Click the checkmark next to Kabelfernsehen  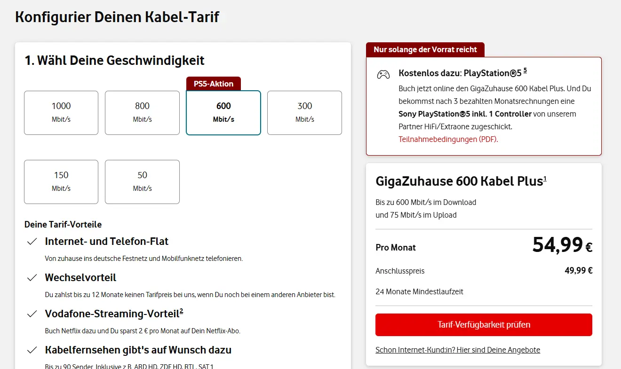coord(32,350)
